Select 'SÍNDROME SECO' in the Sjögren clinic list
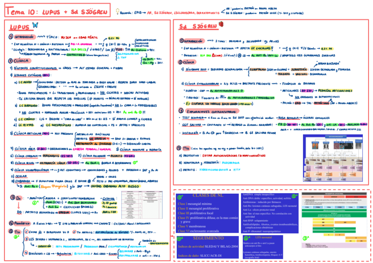373x263 pixels. [196, 69]
